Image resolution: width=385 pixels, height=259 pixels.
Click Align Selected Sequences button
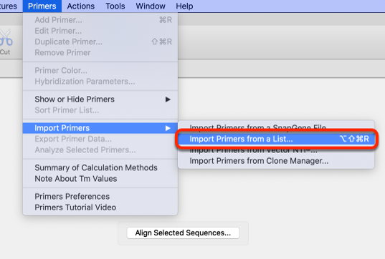(x=183, y=233)
